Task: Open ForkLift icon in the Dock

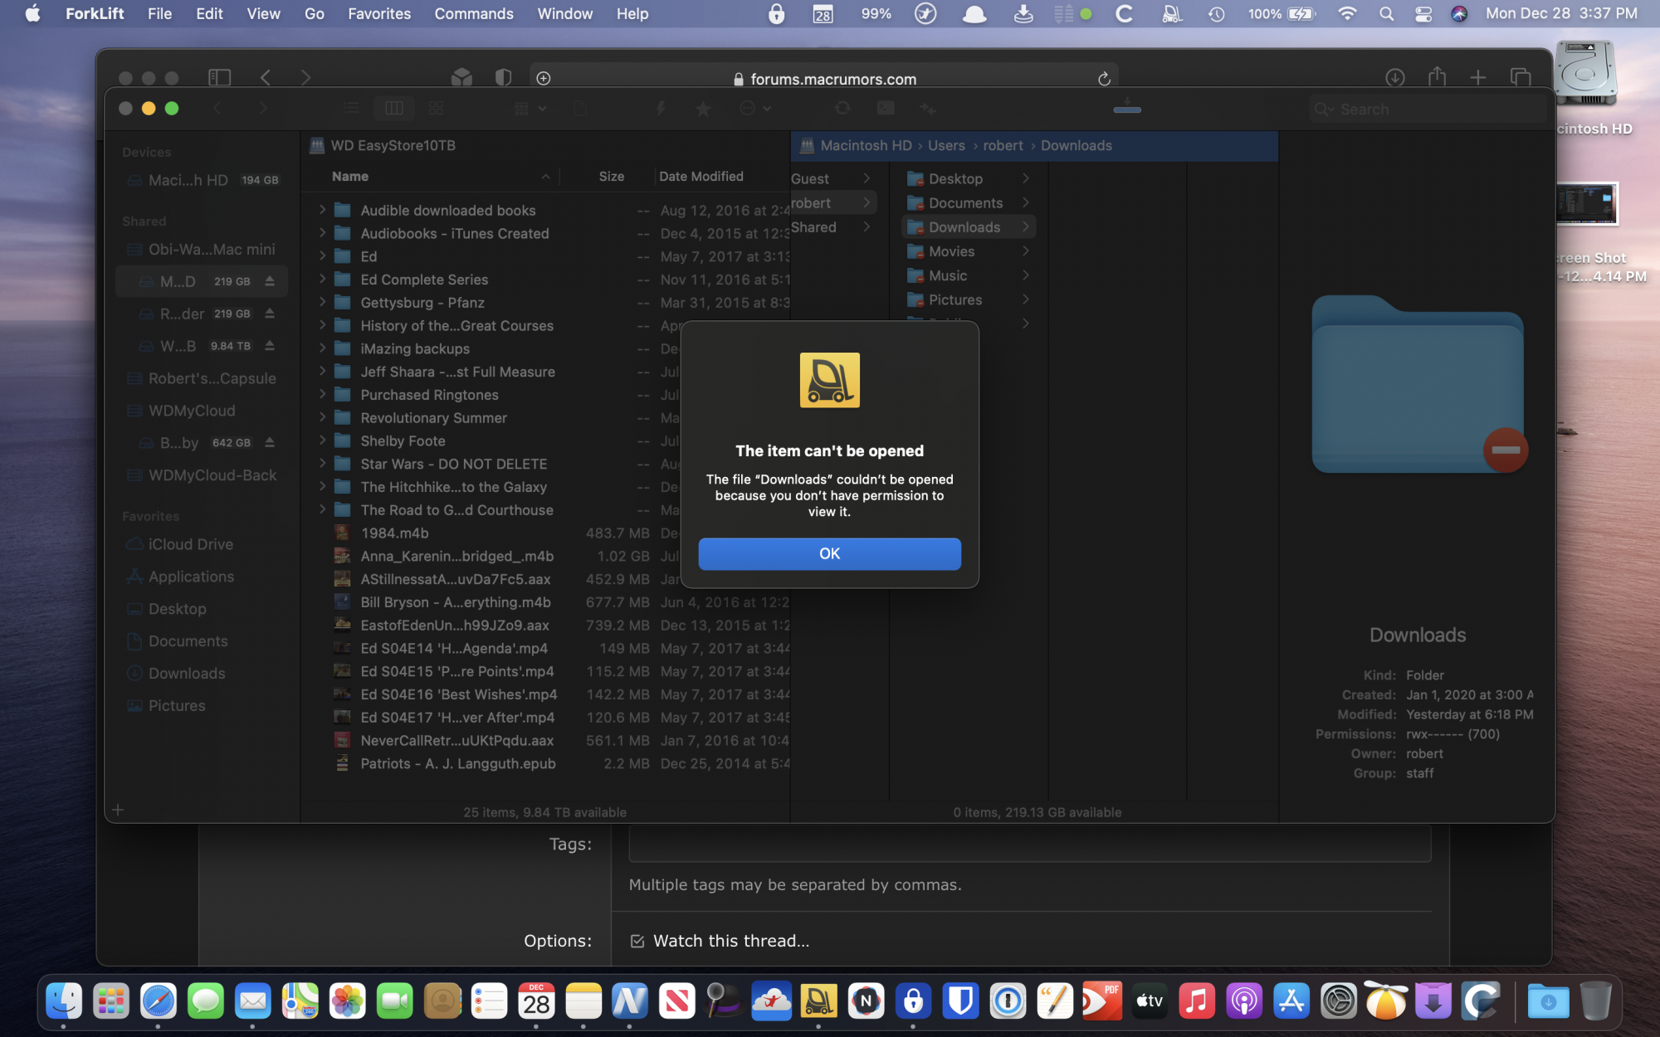Action: [818, 1001]
